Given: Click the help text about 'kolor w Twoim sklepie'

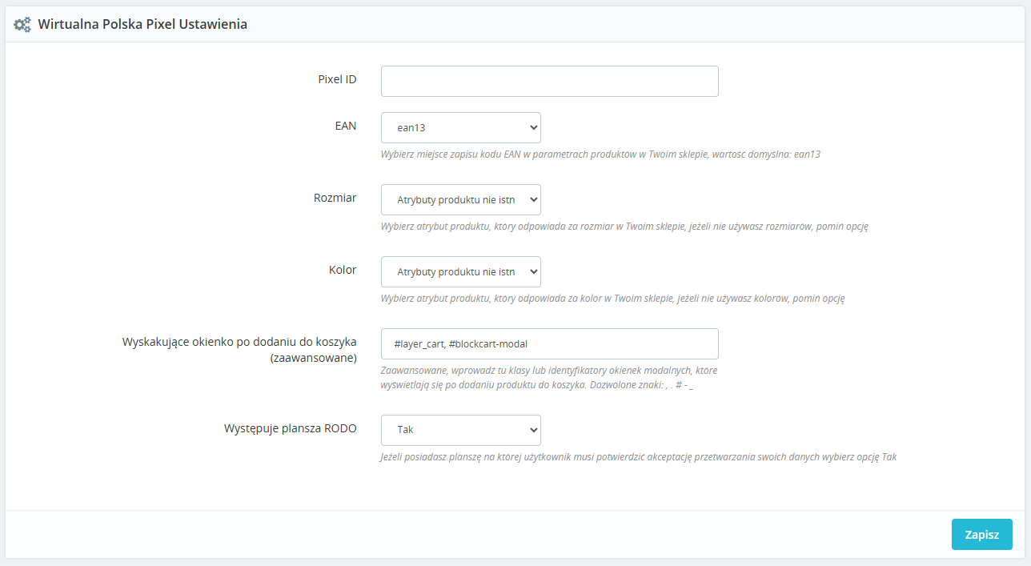Looking at the screenshot, I should pos(613,298).
